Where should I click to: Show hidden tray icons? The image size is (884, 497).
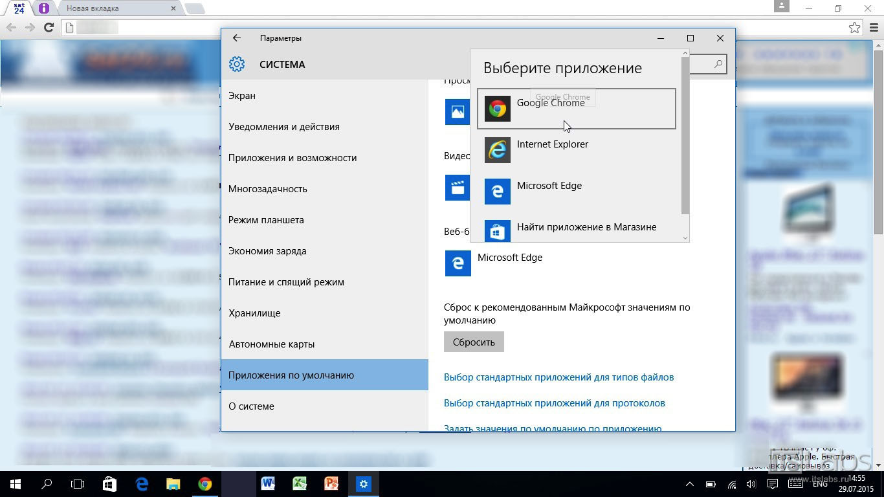pyautogui.click(x=690, y=484)
